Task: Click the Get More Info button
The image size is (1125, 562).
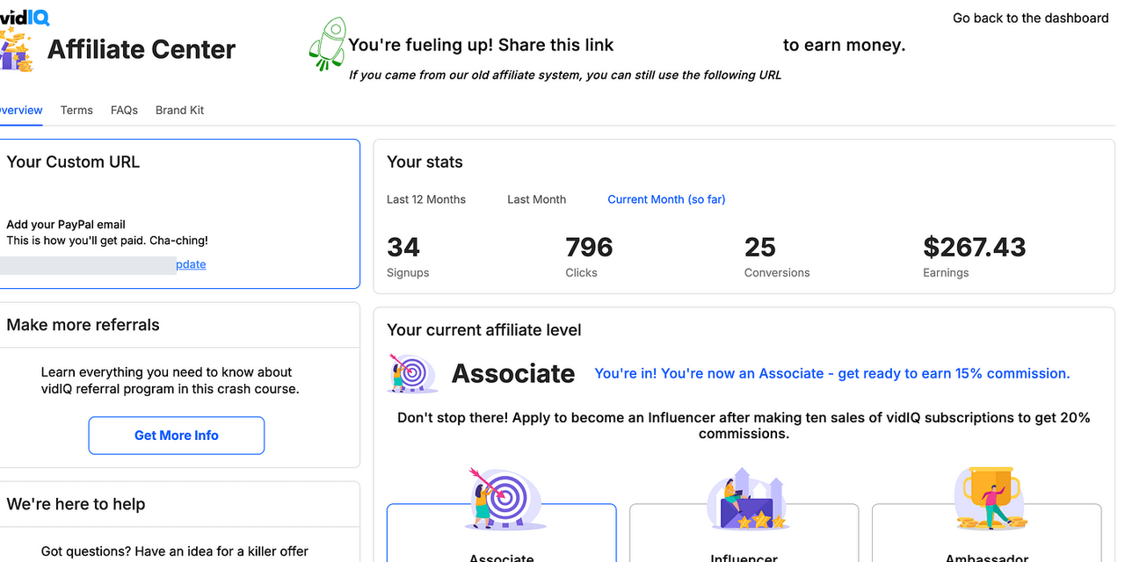Action: (x=177, y=436)
